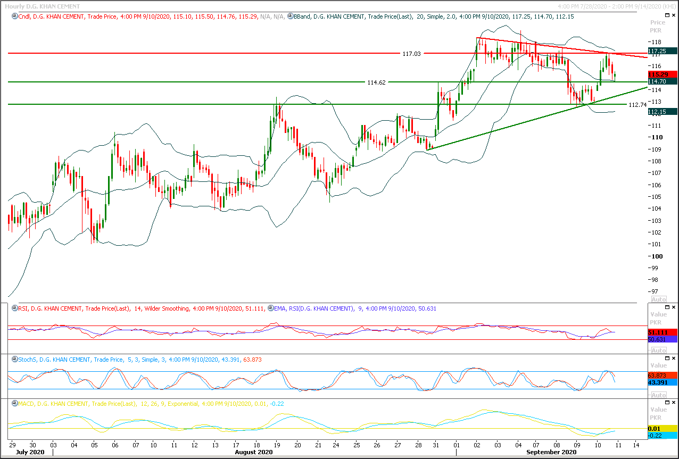Click the 117.03 resistance line label
Image resolution: width=679 pixels, height=459 pixels.
point(411,54)
